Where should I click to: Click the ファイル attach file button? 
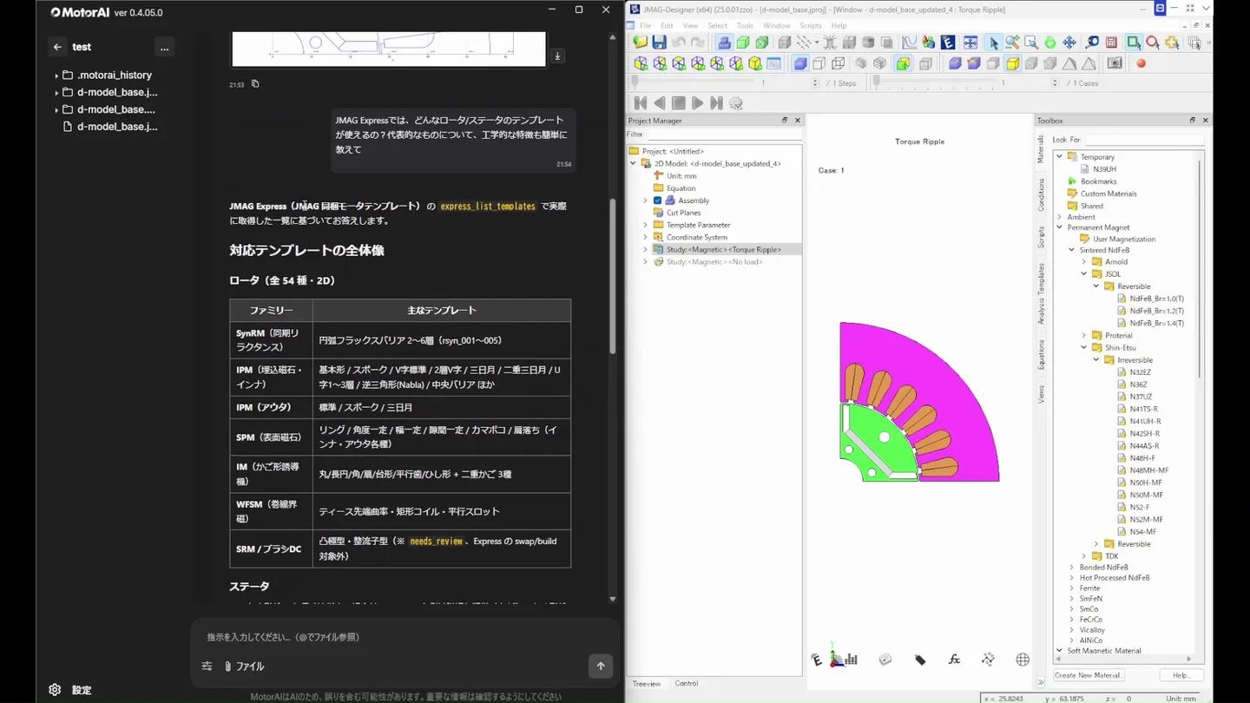[244, 667]
